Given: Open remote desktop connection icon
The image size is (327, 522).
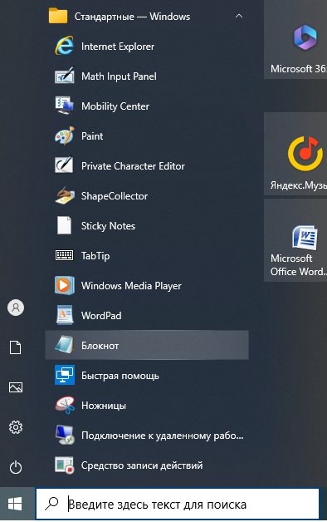Looking at the screenshot, I should tap(64, 435).
